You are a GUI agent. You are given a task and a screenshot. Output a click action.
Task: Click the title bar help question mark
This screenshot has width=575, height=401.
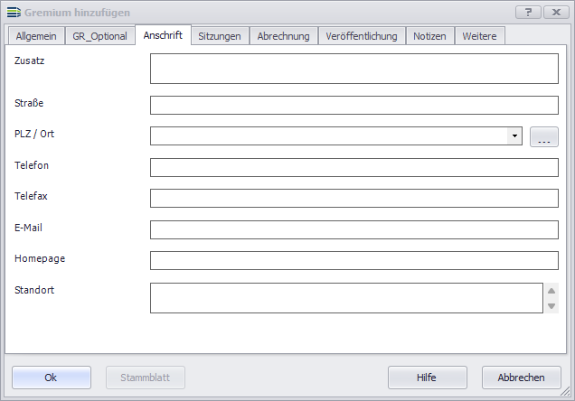coord(528,13)
